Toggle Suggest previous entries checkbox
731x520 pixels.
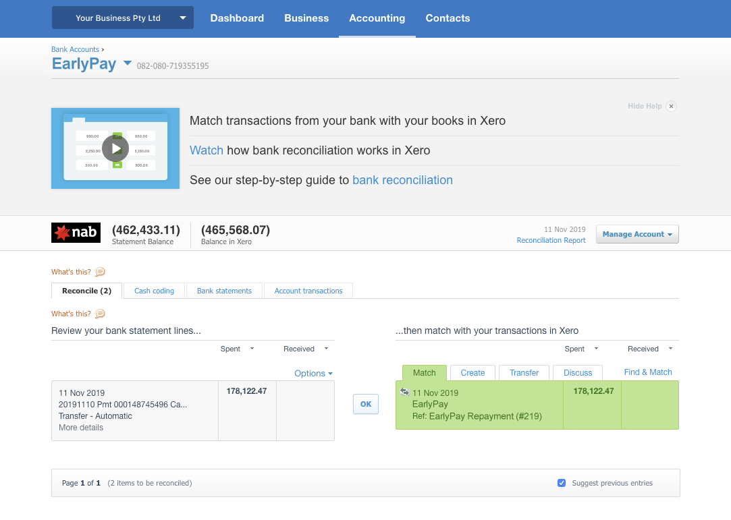pos(562,483)
